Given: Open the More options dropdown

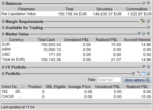Looking at the screenshot, I should tap(137, 80).
